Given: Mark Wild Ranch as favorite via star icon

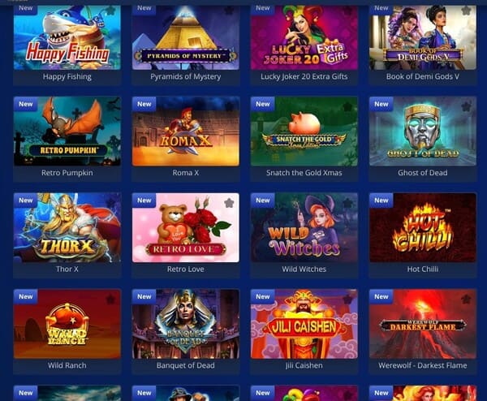Looking at the screenshot, I should click(110, 299).
